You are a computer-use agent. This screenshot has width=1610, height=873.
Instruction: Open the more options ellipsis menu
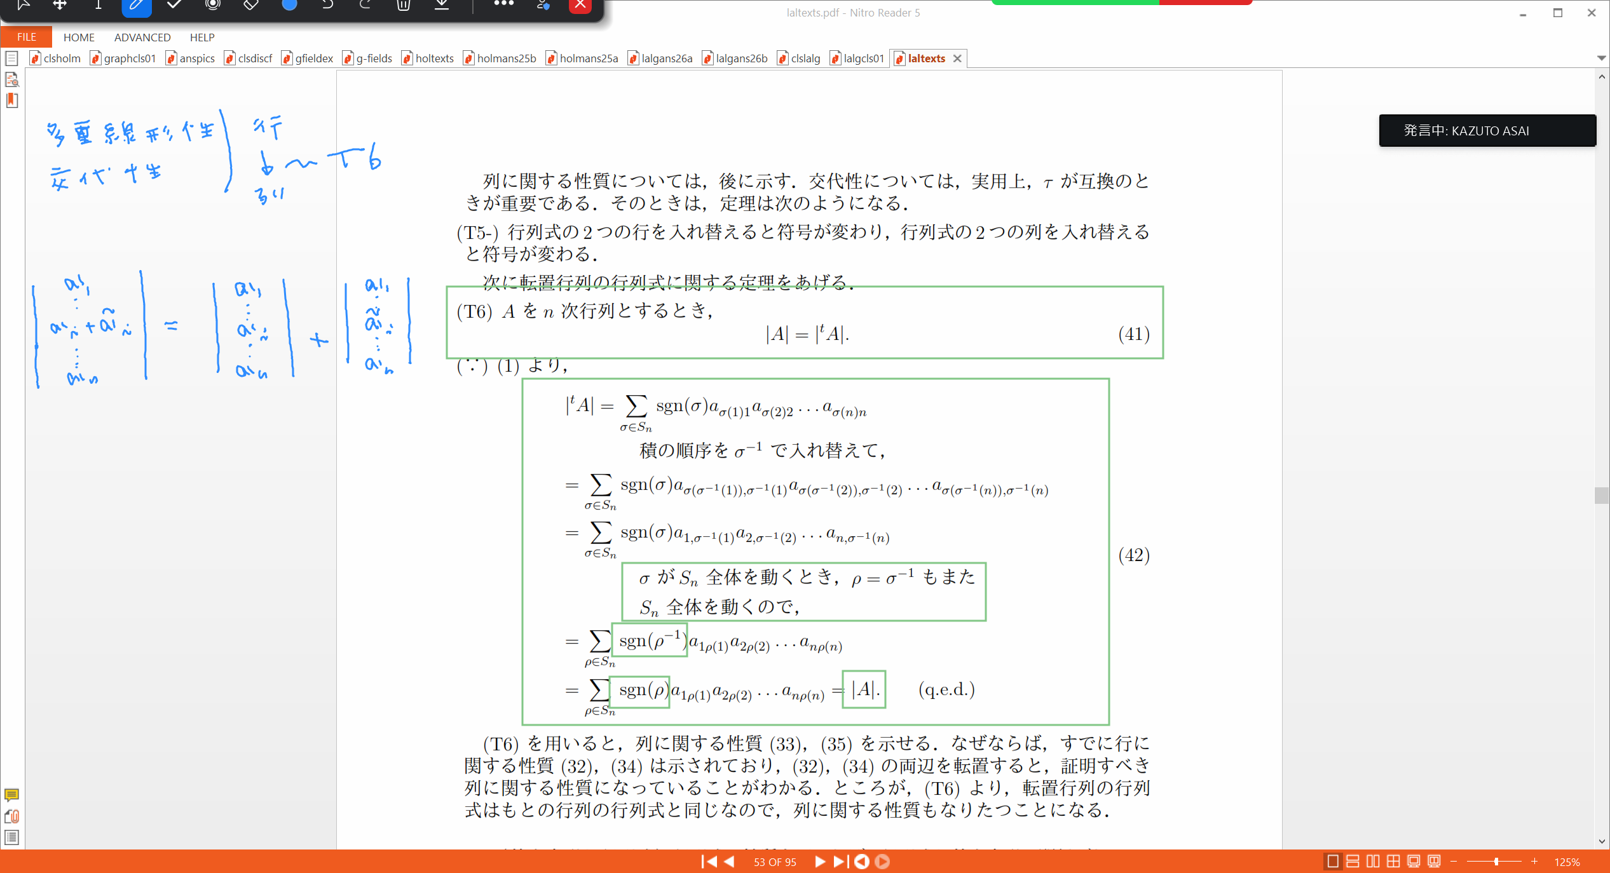pos(503,4)
